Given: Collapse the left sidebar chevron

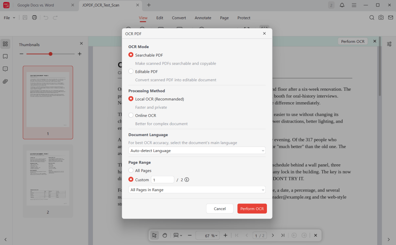Looking at the screenshot, I should coord(5,239).
